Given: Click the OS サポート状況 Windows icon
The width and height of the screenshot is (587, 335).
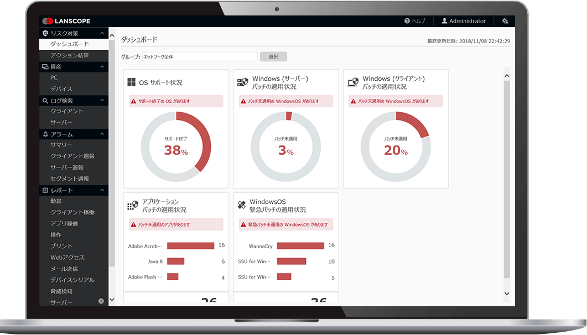Looking at the screenshot, I should pyautogui.click(x=132, y=82).
